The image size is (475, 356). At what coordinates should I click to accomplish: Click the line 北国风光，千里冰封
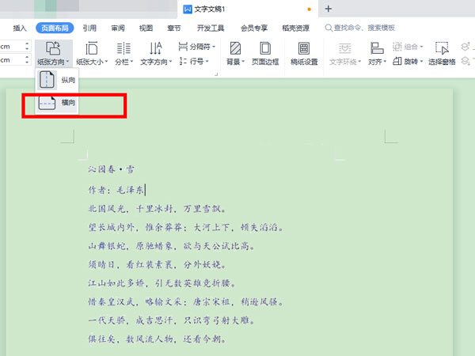[157, 209]
